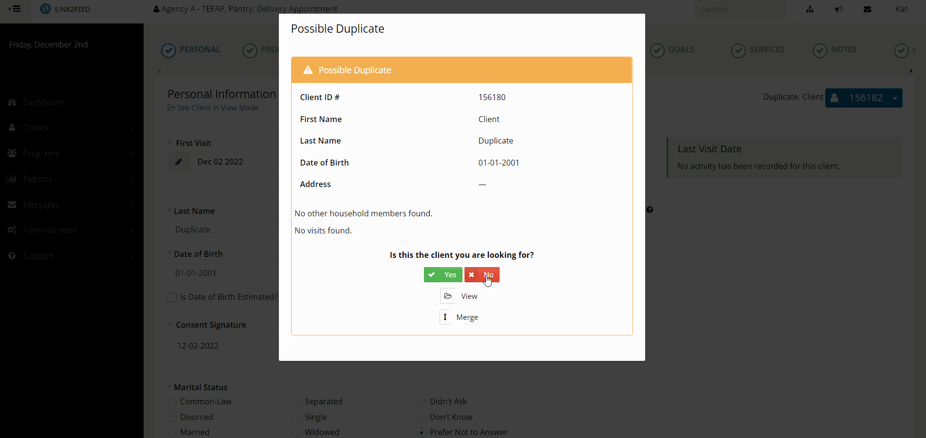Click chevron next to Support

point(132,256)
